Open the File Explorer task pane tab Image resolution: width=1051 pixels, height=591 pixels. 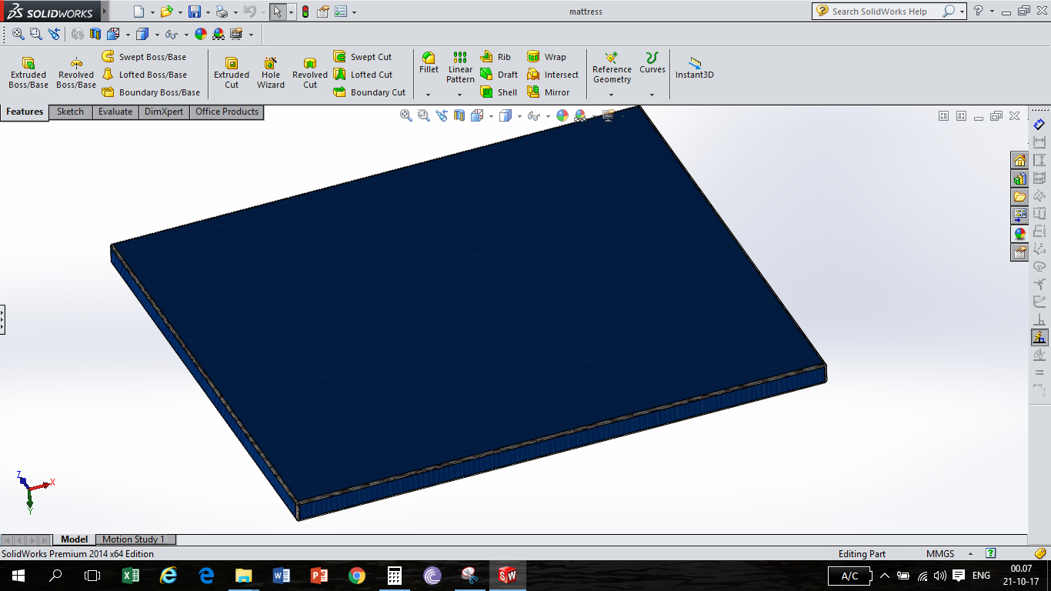coord(1019,197)
